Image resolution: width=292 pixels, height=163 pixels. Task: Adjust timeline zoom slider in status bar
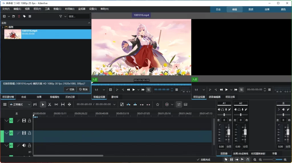coord(273,160)
